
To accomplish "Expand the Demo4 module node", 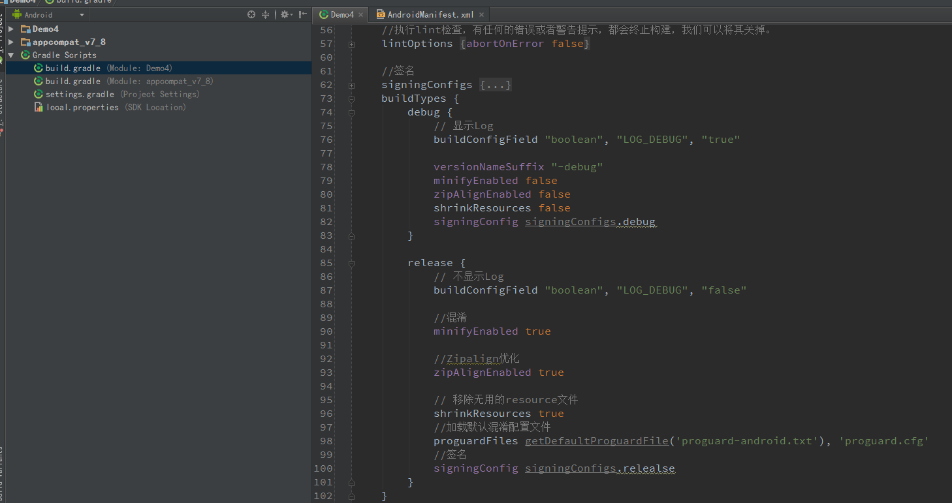I will coord(11,29).
